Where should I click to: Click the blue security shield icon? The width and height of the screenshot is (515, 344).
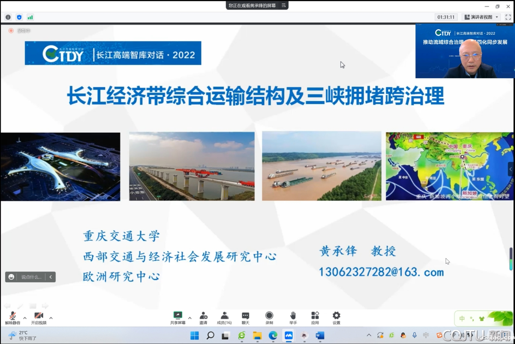click(x=19, y=17)
